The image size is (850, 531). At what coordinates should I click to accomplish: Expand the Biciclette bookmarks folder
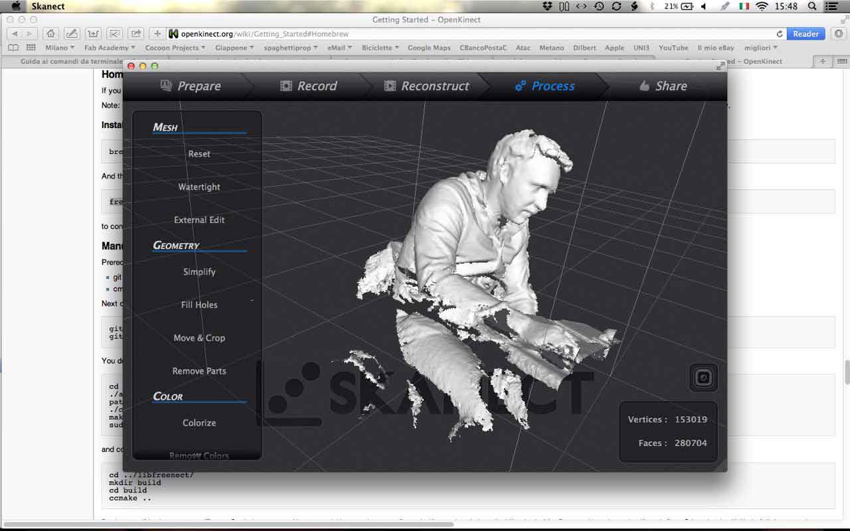point(381,48)
